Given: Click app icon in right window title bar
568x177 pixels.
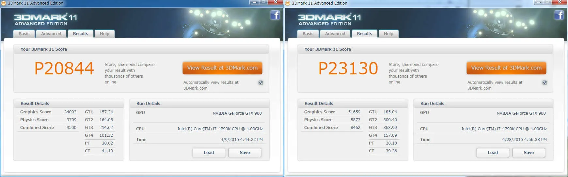Looking at the screenshot, I should coord(288,3).
